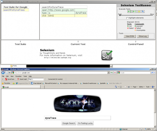Select the 'open' command cell
The width and height of the screenshot is (157, 131).
coord(44,10)
